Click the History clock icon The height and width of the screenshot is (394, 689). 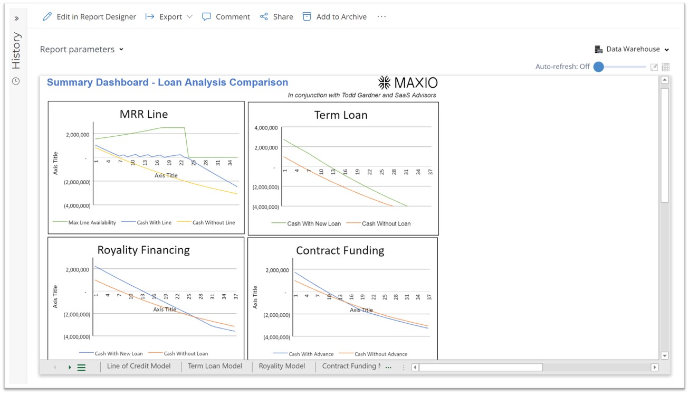pyautogui.click(x=16, y=81)
